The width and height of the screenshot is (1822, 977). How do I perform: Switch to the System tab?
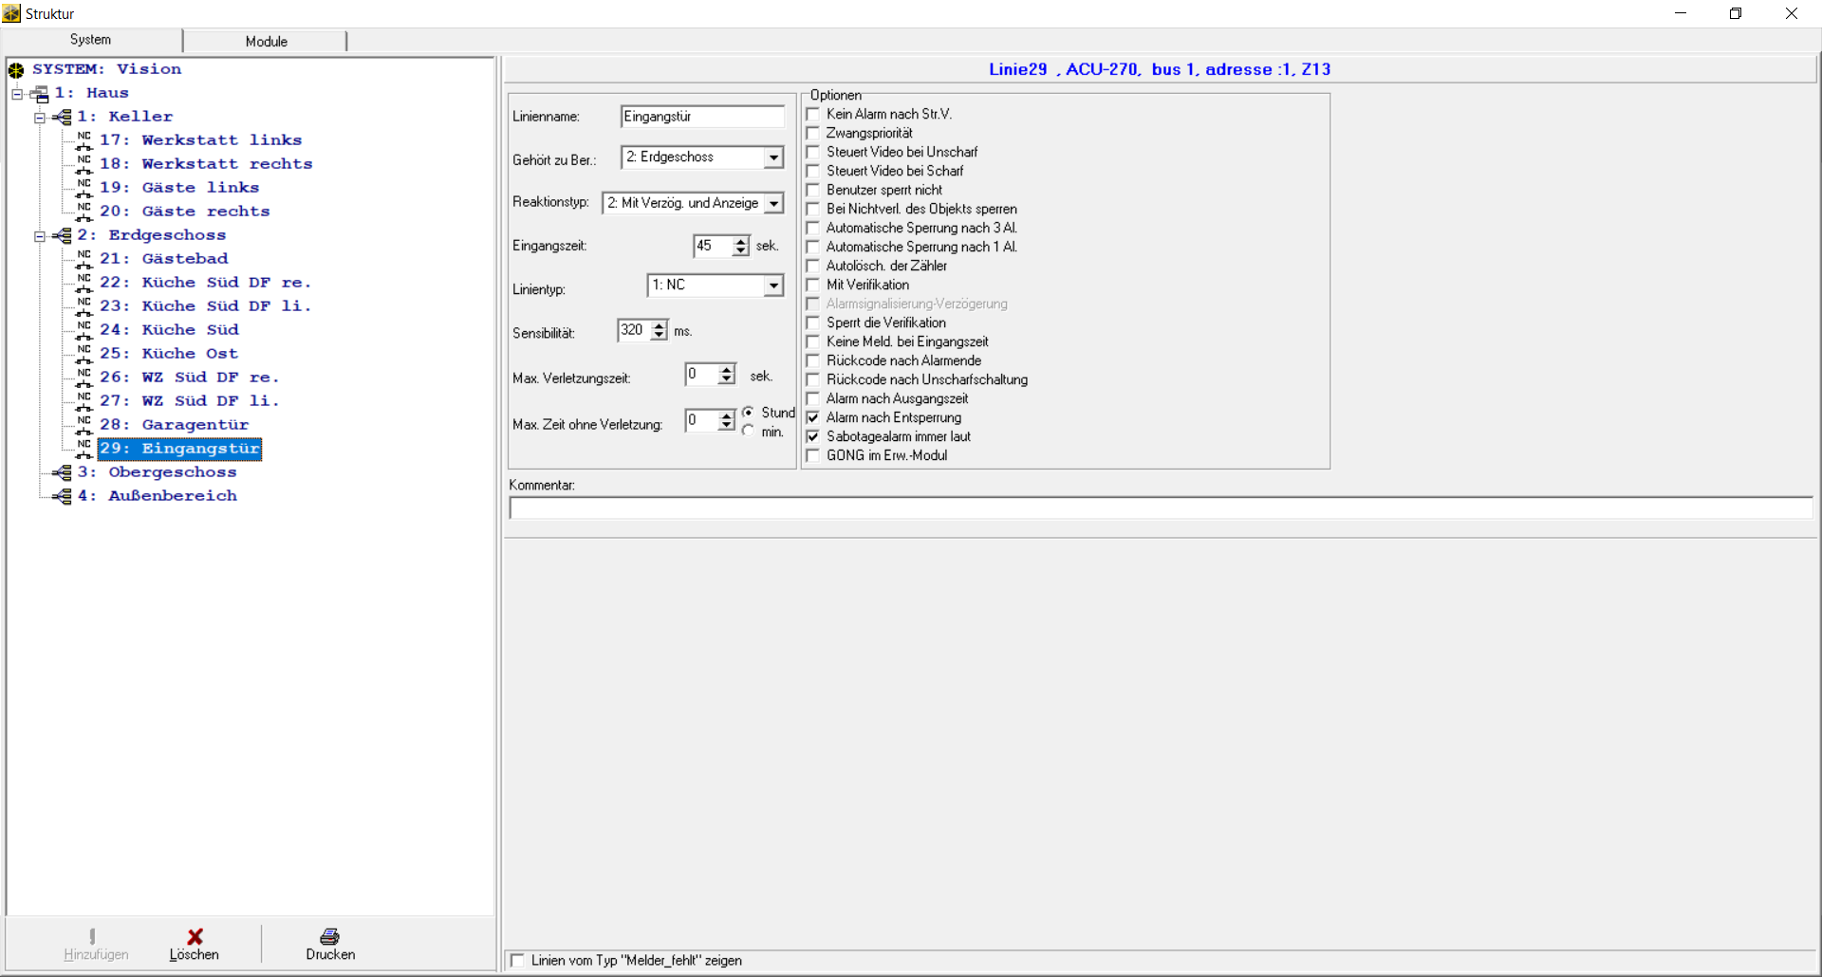tap(90, 40)
